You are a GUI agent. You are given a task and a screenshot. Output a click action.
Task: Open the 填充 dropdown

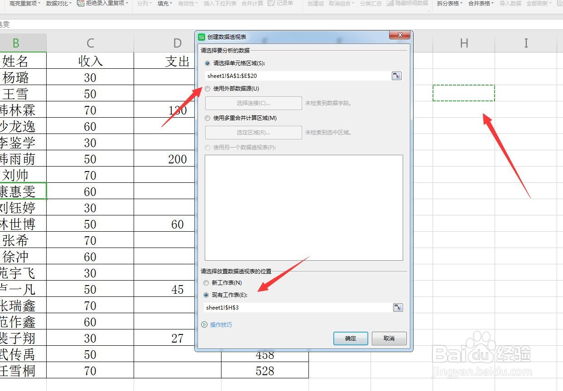[x=164, y=4]
